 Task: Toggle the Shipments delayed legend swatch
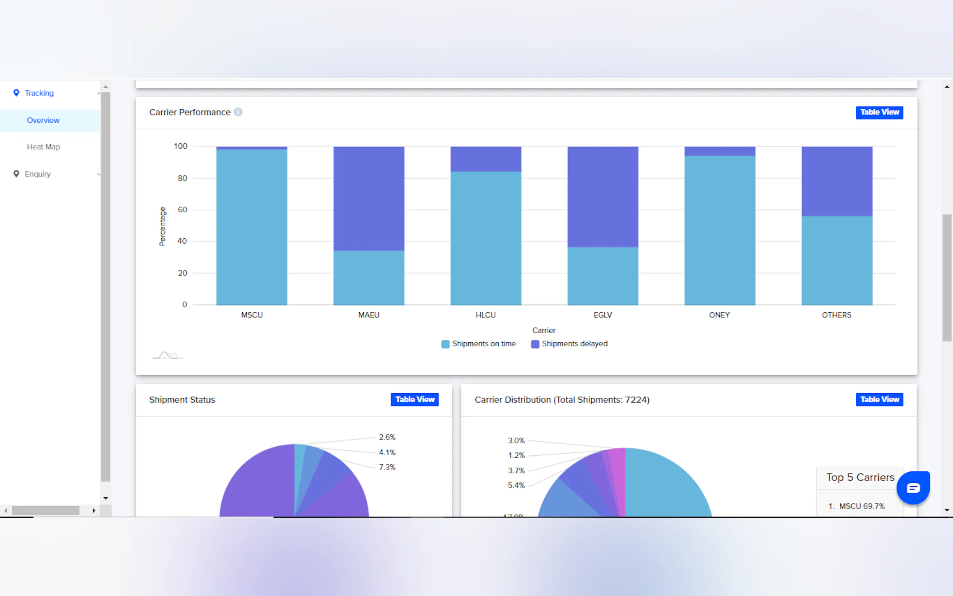coord(535,344)
